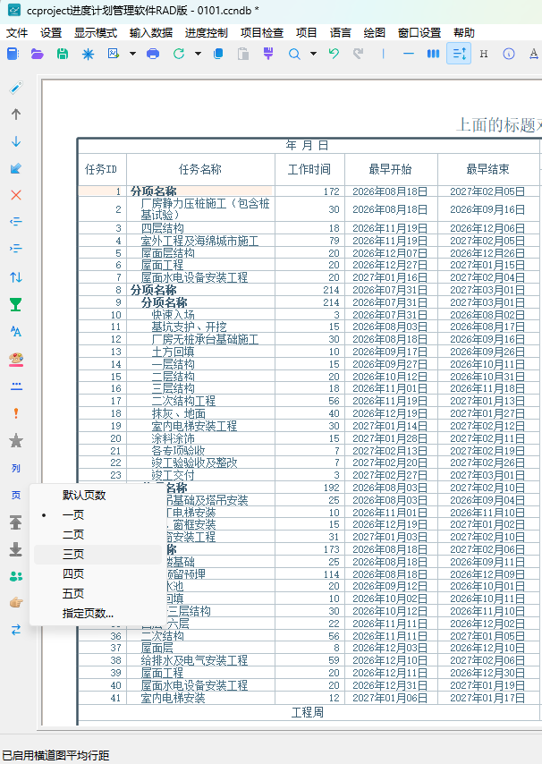Select 三页 in the page menu
The height and width of the screenshot is (764, 542).
[97, 555]
